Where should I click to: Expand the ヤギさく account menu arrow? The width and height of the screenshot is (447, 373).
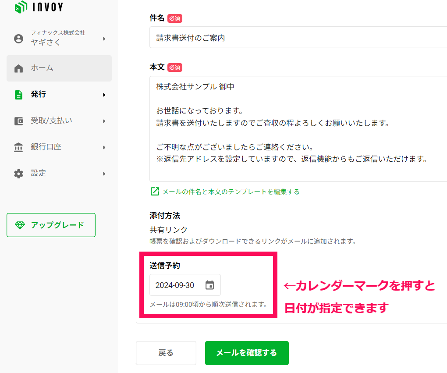104,39
